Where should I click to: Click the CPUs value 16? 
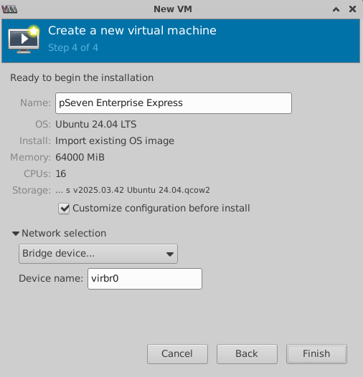coord(61,174)
